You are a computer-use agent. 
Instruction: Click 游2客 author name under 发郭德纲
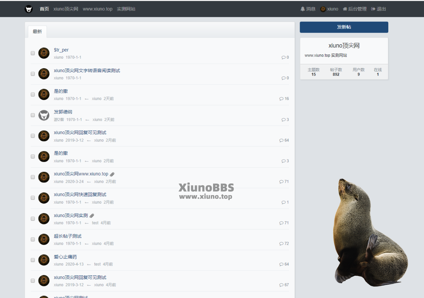59,119
